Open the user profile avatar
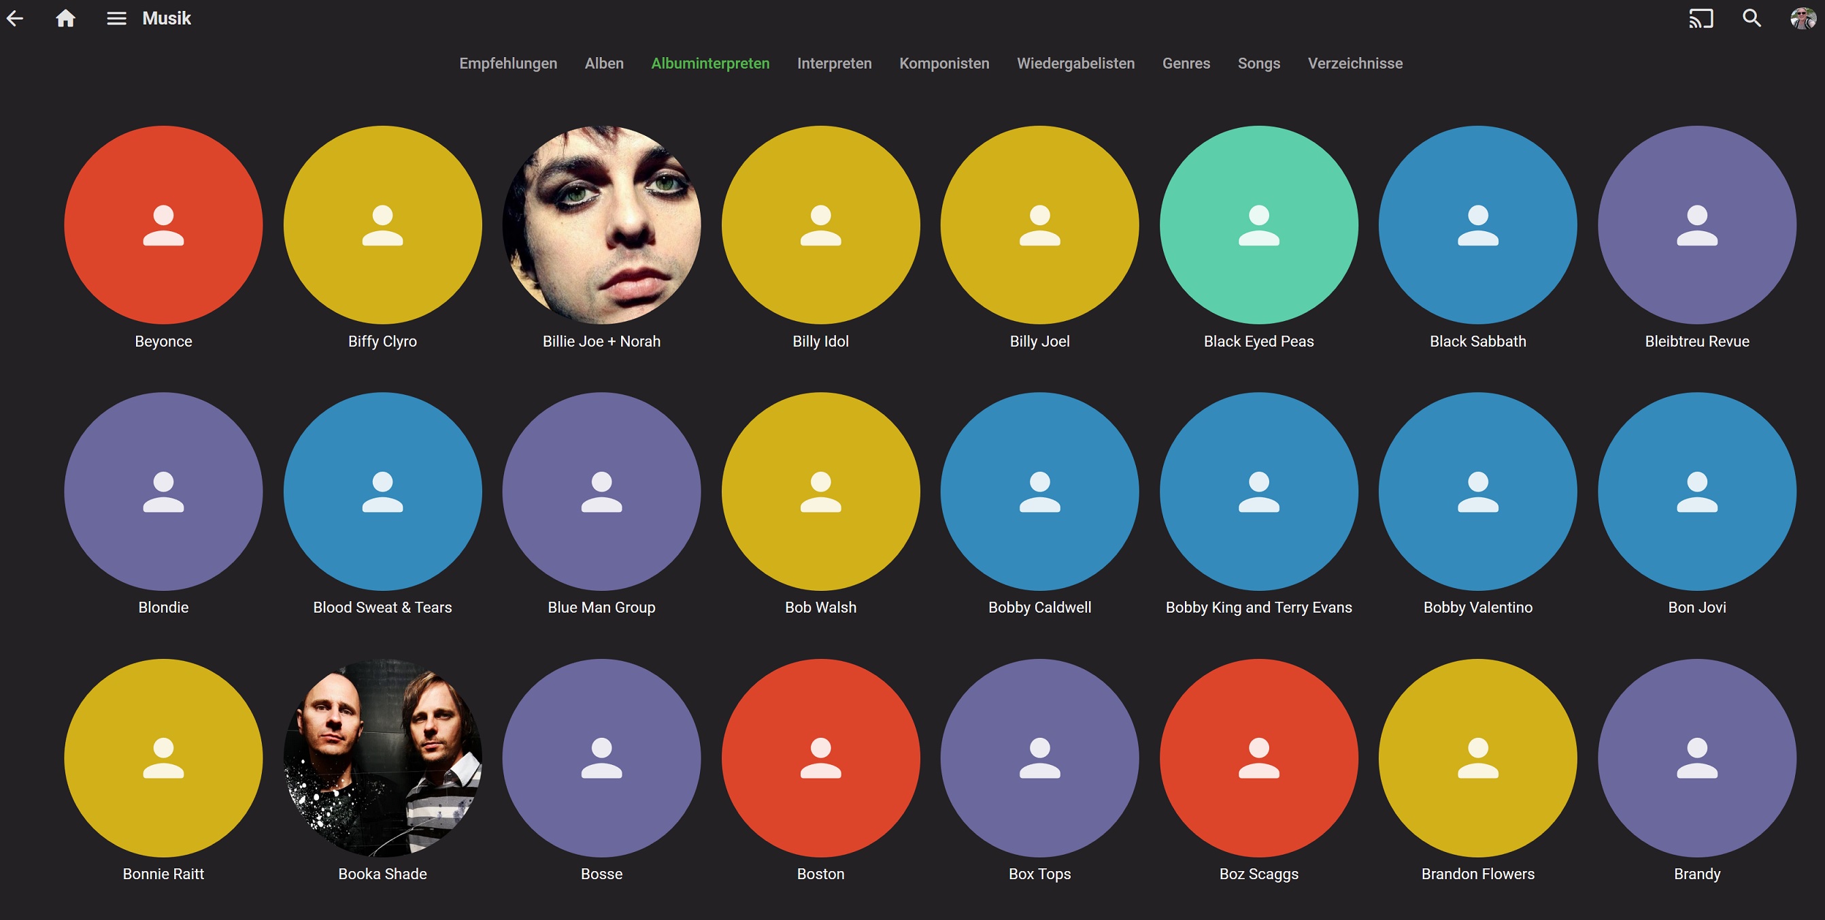The height and width of the screenshot is (920, 1825). tap(1803, 18)
